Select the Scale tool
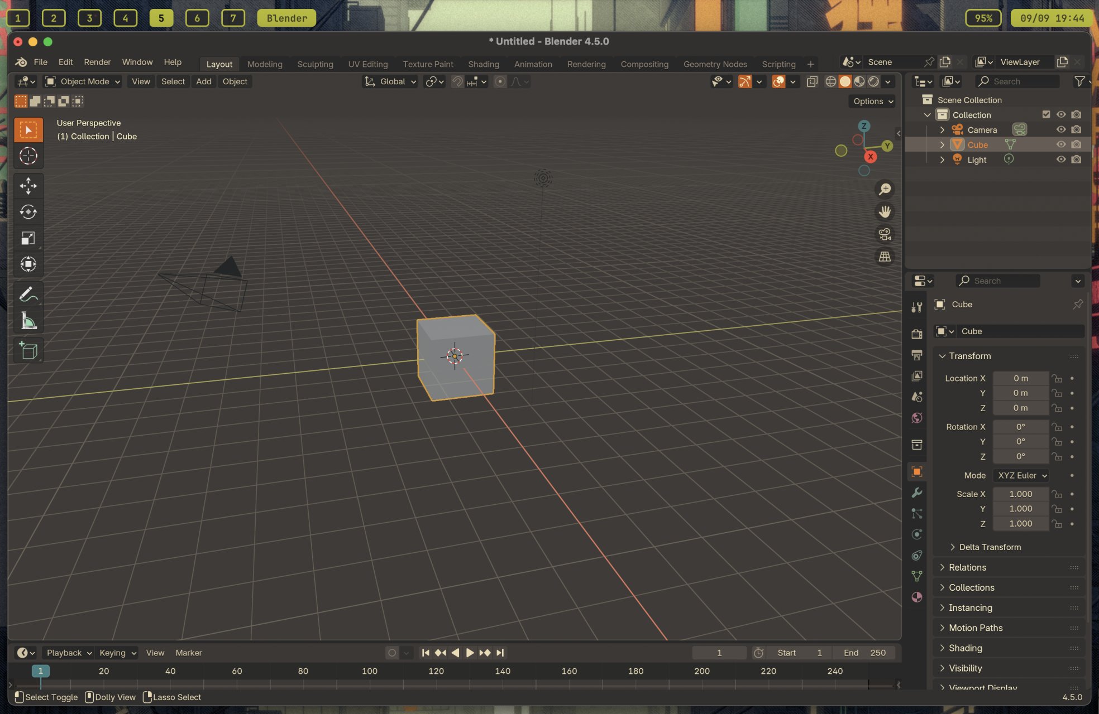Image resolution: width=1099 pixels, height=714 pixels. [28, 238]
